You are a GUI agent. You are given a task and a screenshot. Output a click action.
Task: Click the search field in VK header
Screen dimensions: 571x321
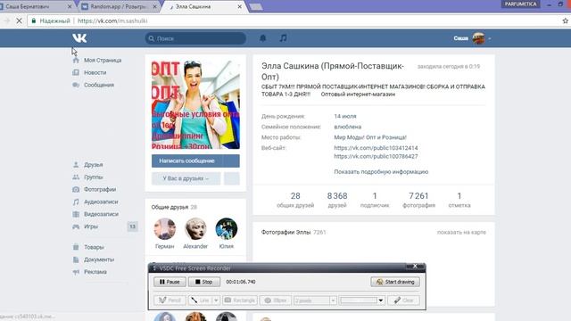[195, 38]
